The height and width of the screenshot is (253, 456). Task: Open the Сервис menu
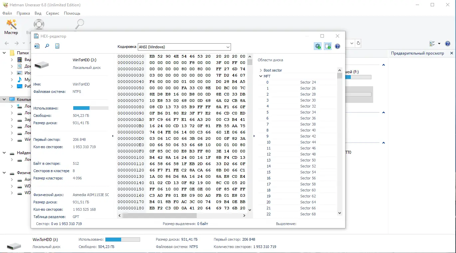tap(53, 13)
